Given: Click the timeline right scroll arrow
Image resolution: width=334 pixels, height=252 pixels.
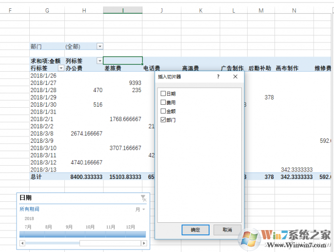Looking at the screenshot, I should tap(144, 243).
